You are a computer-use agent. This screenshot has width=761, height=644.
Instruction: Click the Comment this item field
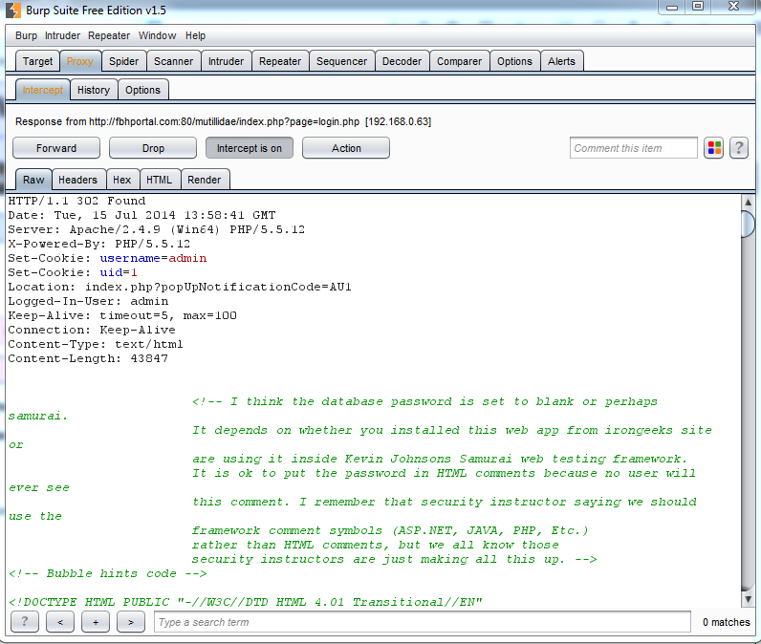click(633, 148)
